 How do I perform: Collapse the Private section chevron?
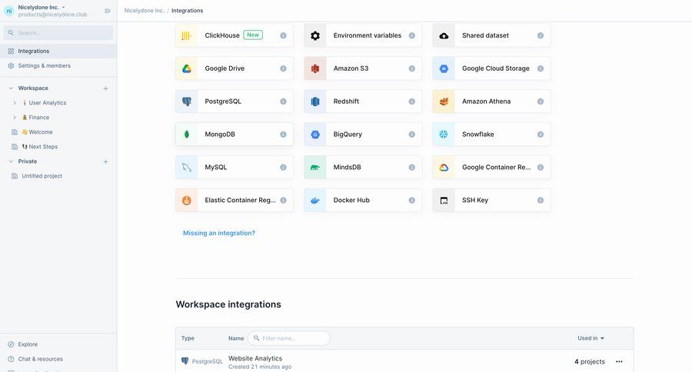click(11, 161)
